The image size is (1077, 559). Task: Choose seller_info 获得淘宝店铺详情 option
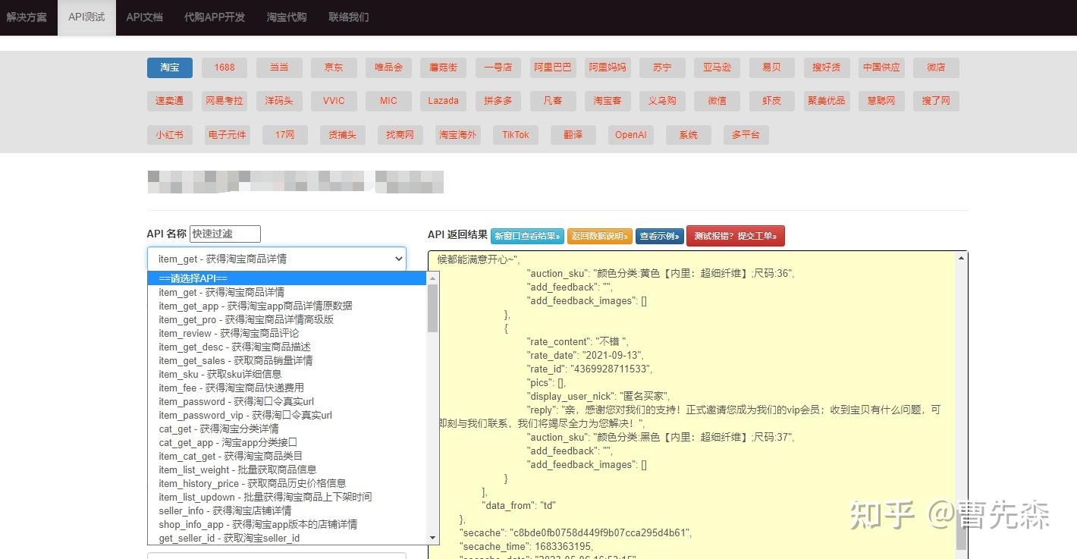coord(225,510)
